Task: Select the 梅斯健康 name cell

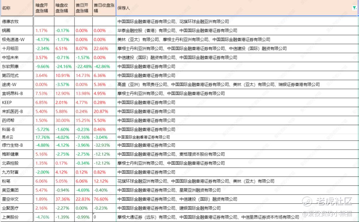Action: pyautogui.click(x=17, y=154)
